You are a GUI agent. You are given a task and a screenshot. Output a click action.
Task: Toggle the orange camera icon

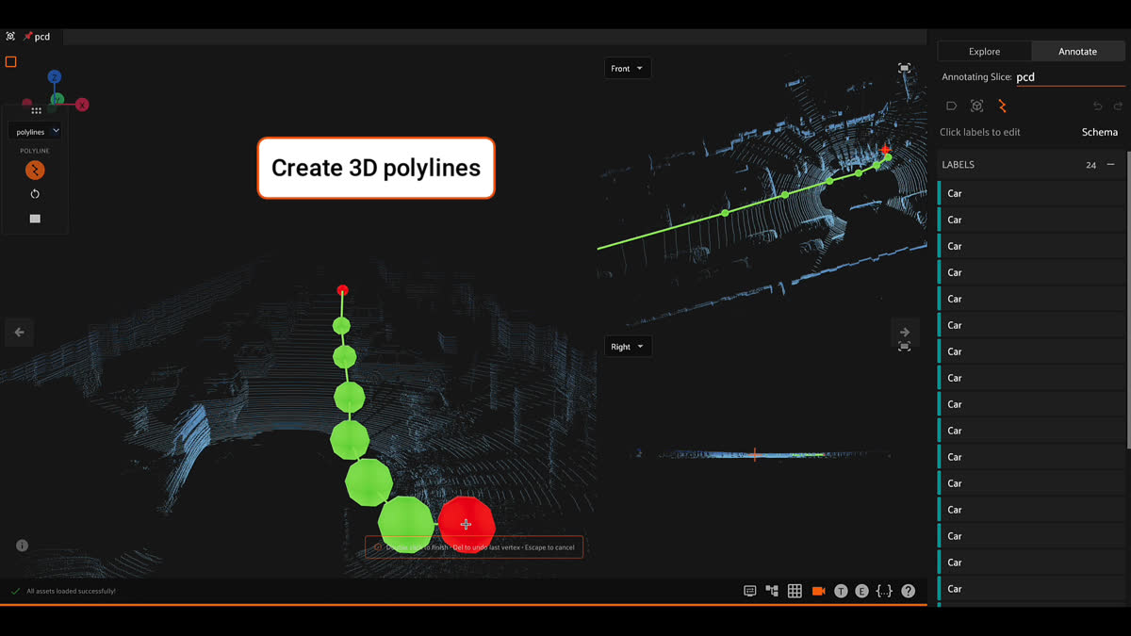click(x=818, y=591)
